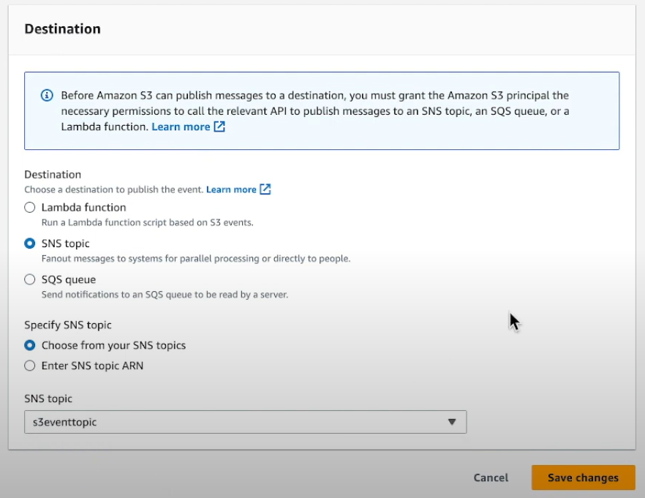The image size is (645, 498).
Task: Click the SNS topic label above the dropdown
Action: [x=48, y=399]
